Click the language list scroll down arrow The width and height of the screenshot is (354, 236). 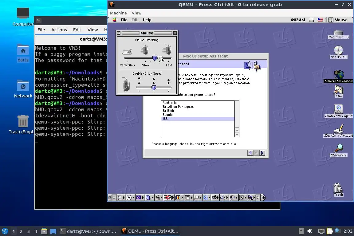[x=237, y=135]
